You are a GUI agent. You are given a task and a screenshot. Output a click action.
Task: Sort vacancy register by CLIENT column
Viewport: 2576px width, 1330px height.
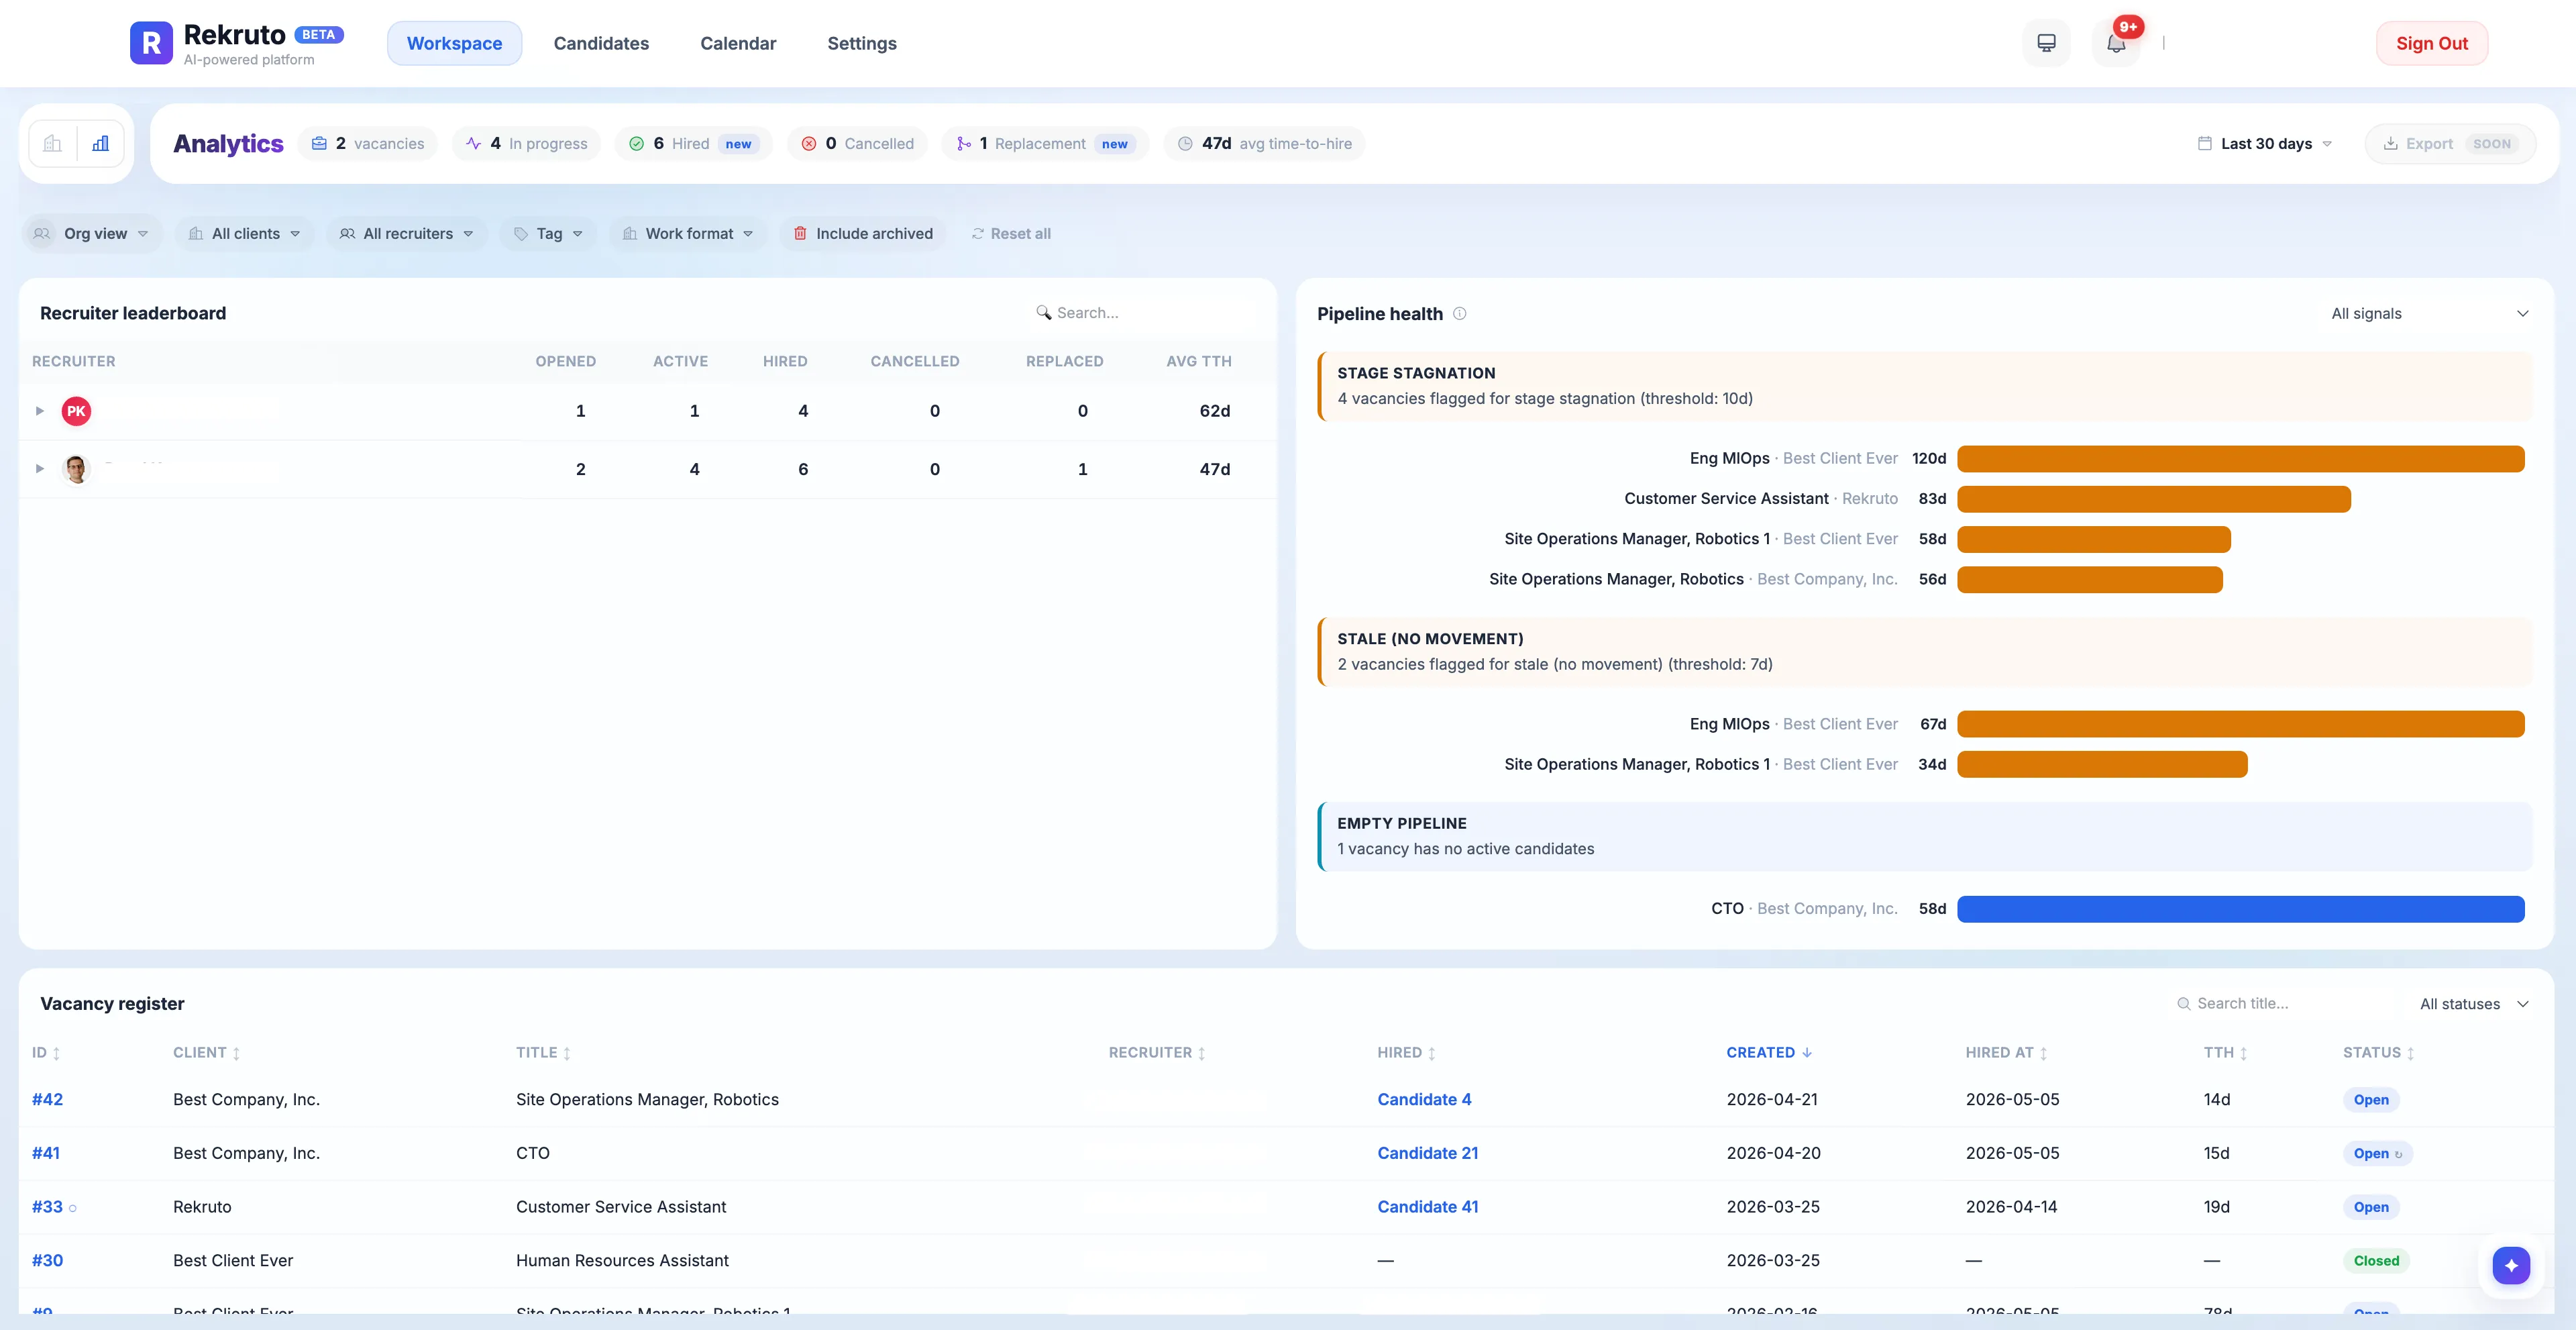coord(207,1053)
